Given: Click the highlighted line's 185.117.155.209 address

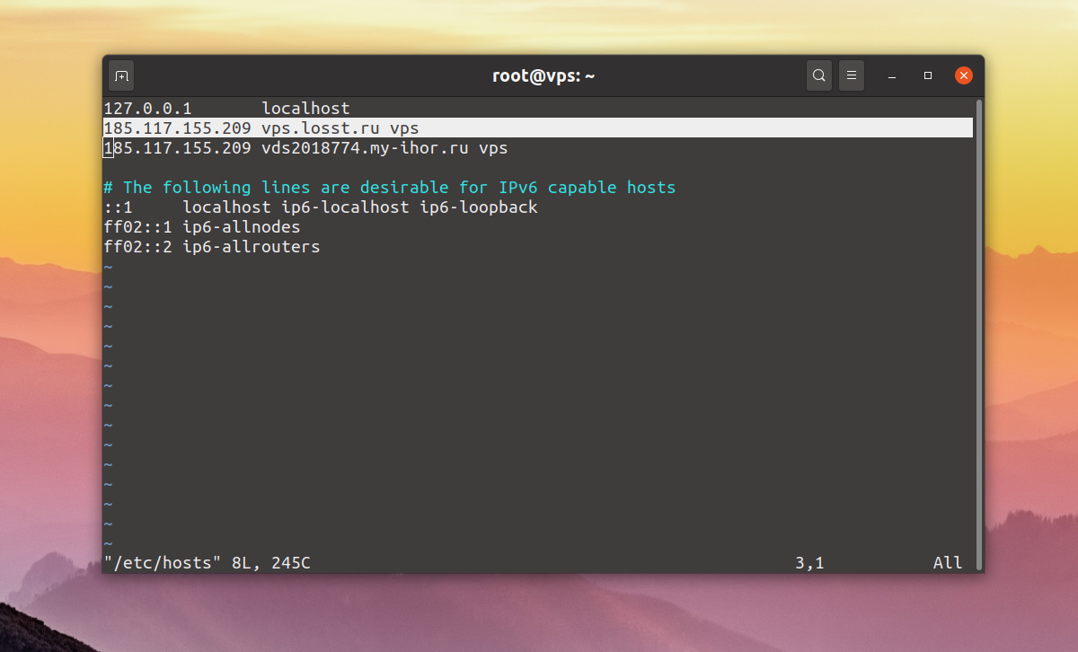Looking at the screenshot, I should [178, 128].
